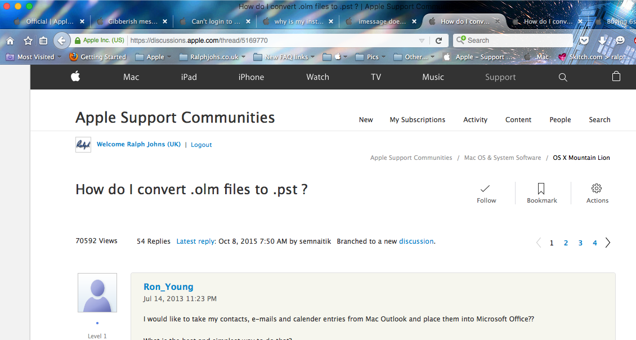Open the communities Search menu item
Viewport: 636px width, 340px height.
[x=599, y=120]
